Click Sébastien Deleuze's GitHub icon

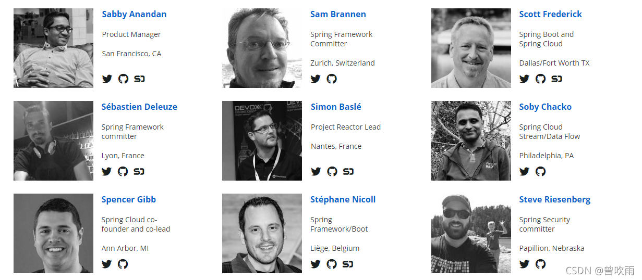[123, 172]
